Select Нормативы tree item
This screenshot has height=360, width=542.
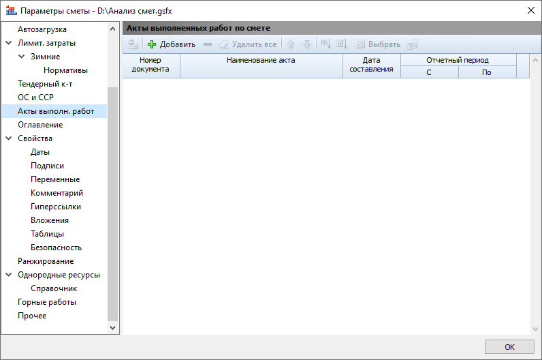[x=65, y=70]
